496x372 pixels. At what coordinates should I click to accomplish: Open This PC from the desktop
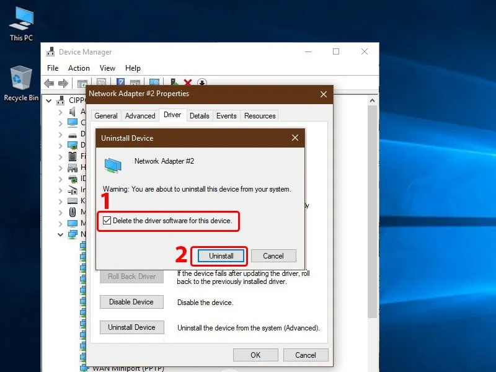pos(20,20)
